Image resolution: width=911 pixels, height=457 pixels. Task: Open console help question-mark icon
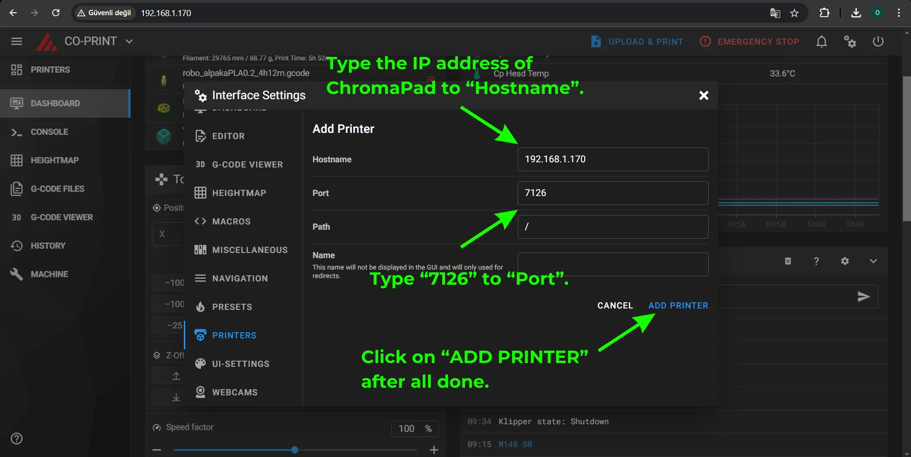[816, 261]
